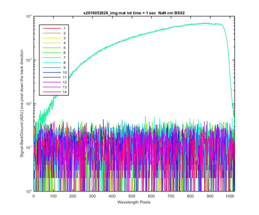This screenshot has width=259, height=215.
Task: Click the y-axis tick label 10^2
Action: 29,104
